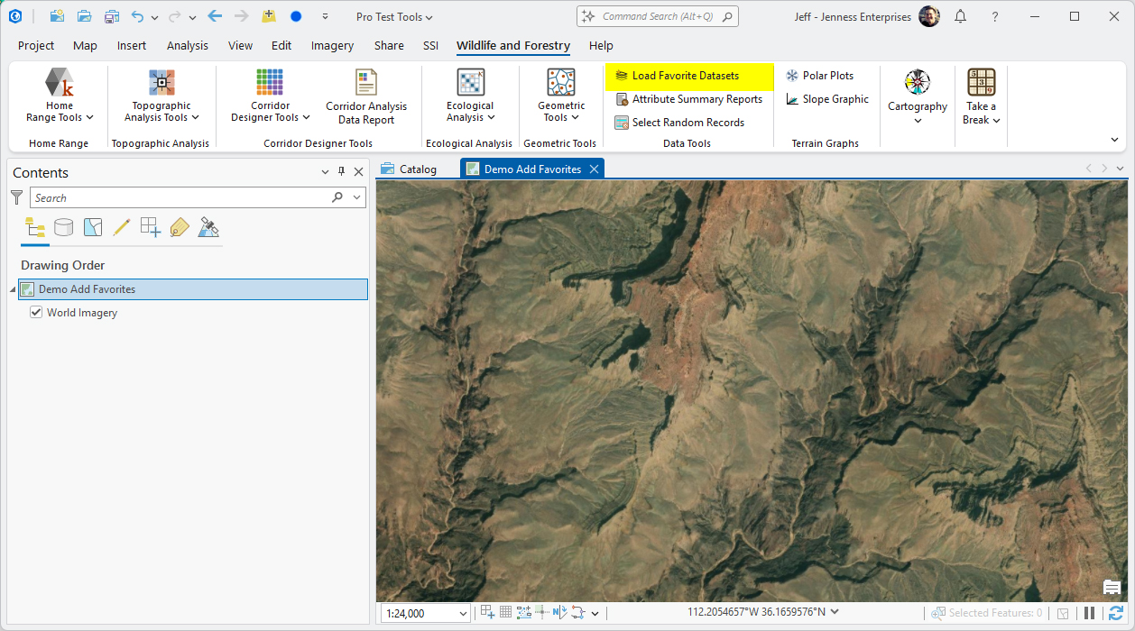Screen dimensions: 1135x631
Task: Switch to List By Labeling view
Action: 179,227
